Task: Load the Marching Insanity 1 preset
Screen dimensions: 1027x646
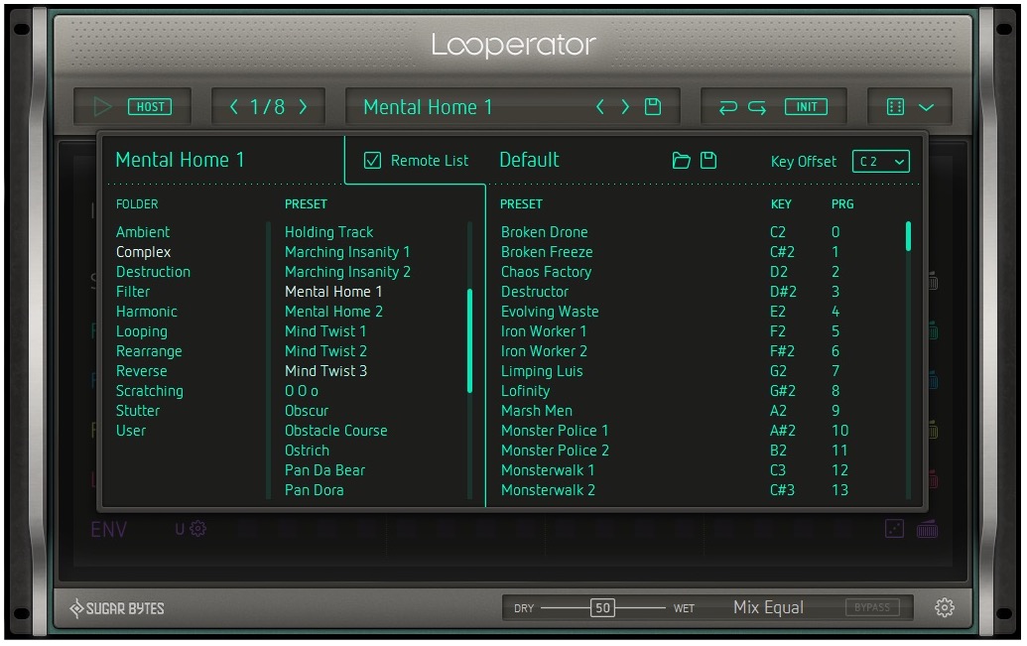Action: [347, 252]
